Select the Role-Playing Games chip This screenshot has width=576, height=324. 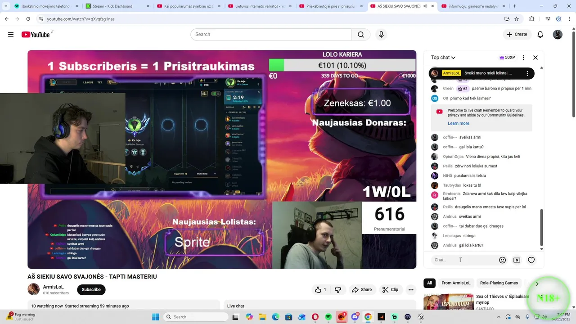click(x=499, y=283)
